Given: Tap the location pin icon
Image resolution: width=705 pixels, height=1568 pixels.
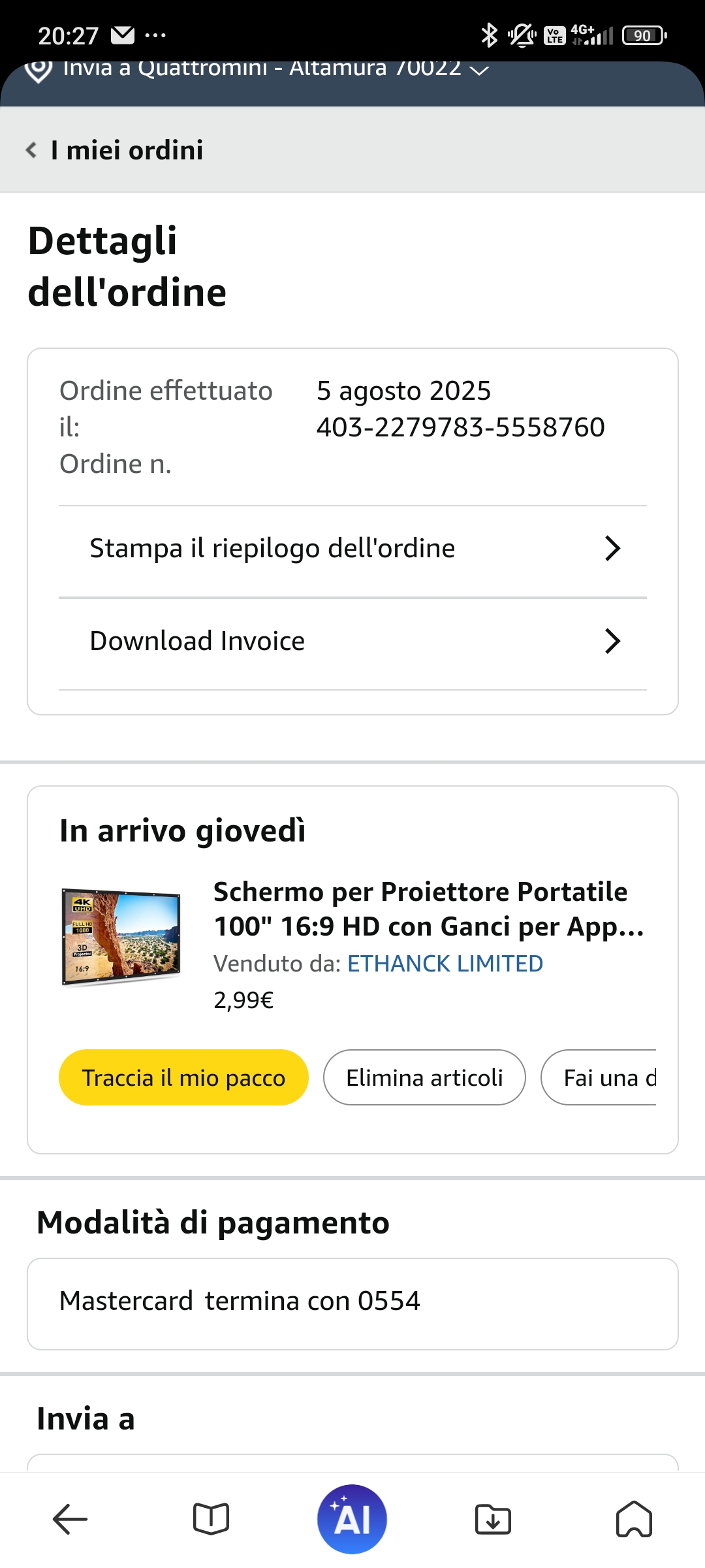Looking at the screenshot, I should (x=38, y=70).
